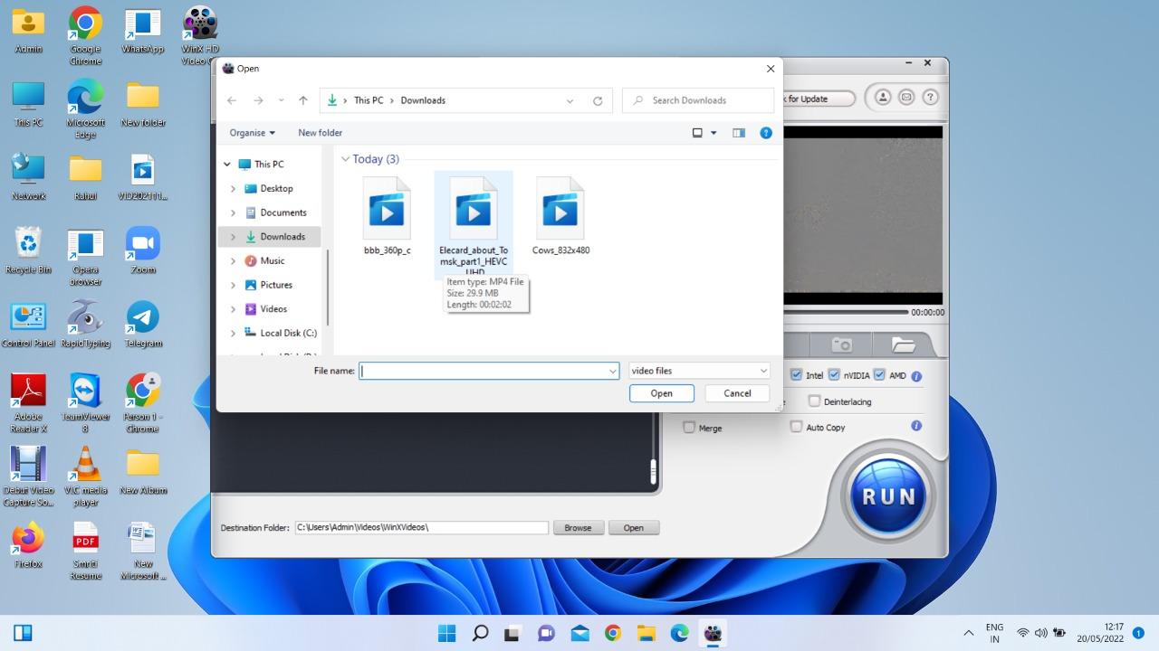Screen dimensions: 1159x651
Task: Click the Browse button for destination folder
Action: tap(578, 528)
